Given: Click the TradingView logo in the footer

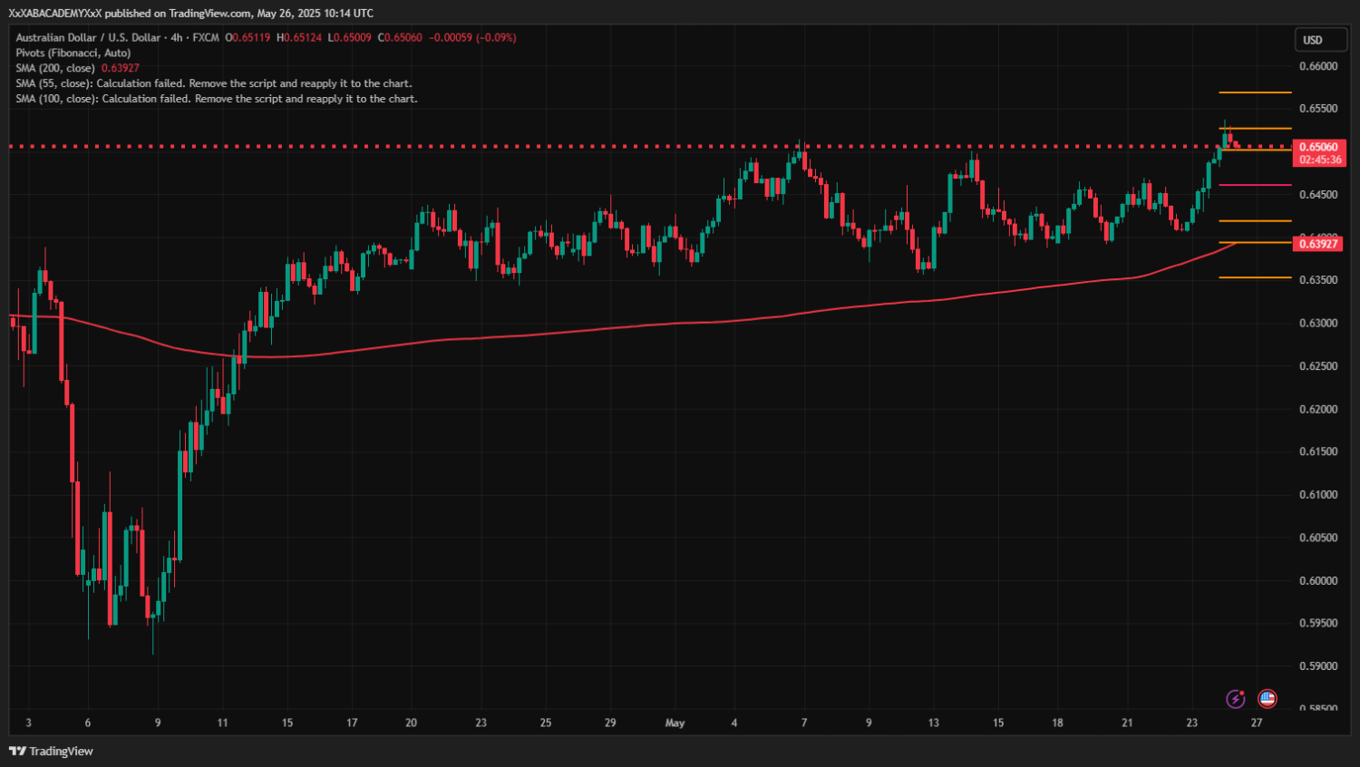Looking at the screenshot, I should tap(51, 751).
